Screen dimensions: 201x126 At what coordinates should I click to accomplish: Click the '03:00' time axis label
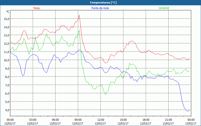[x=33, y=120]
